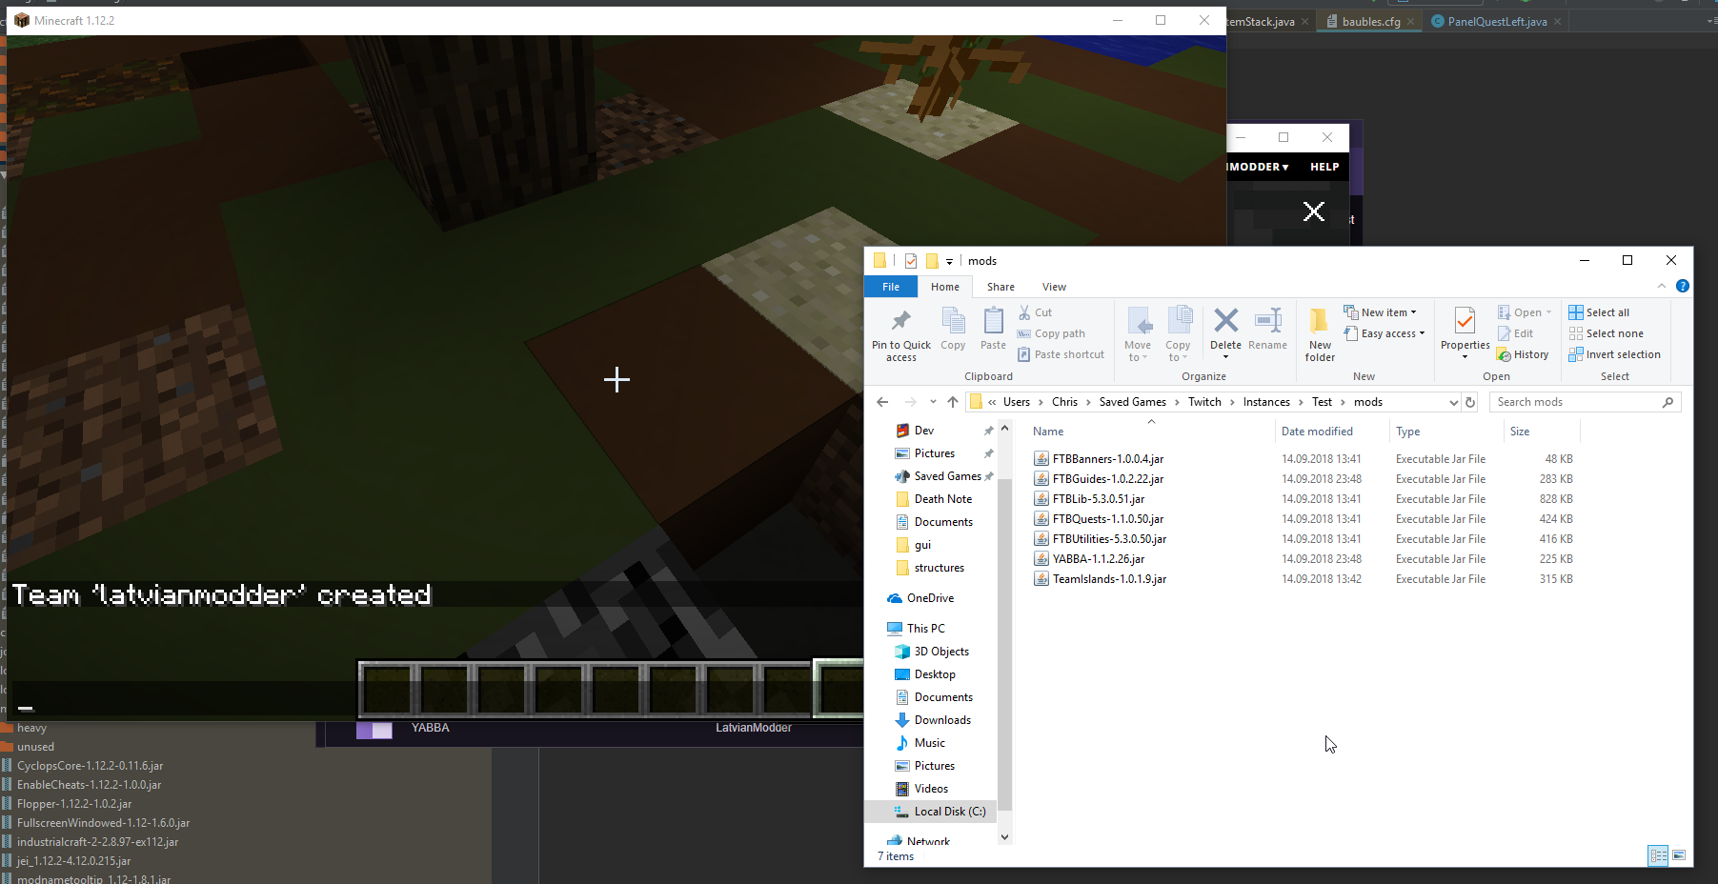The width and height of the screenshot is (1718, 884).
Task: Click the Up directory arrow
Action: pyautogui.click(x=953, y=402)
